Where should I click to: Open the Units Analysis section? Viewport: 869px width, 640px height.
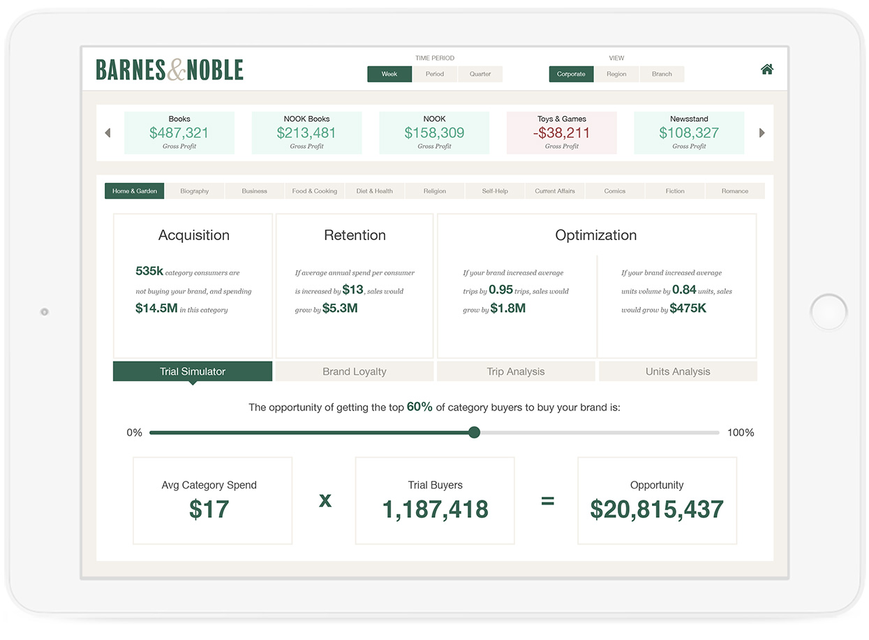tap(678, 371)
